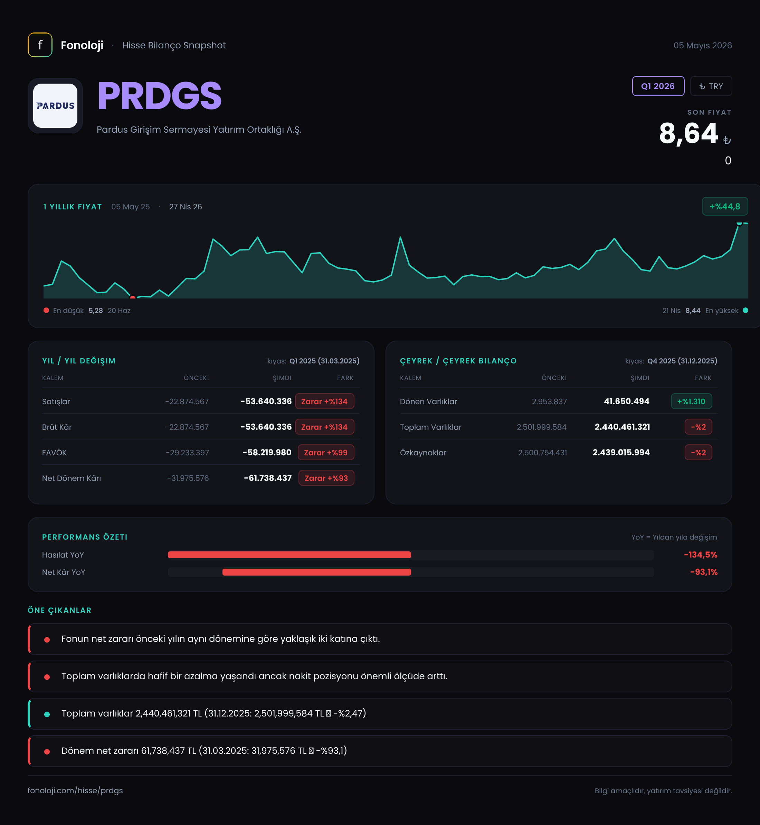This screenshot has height=825, width=760.
Task: Click the highlight about 'nakit pozisyonu'
Action: [380, 676]
